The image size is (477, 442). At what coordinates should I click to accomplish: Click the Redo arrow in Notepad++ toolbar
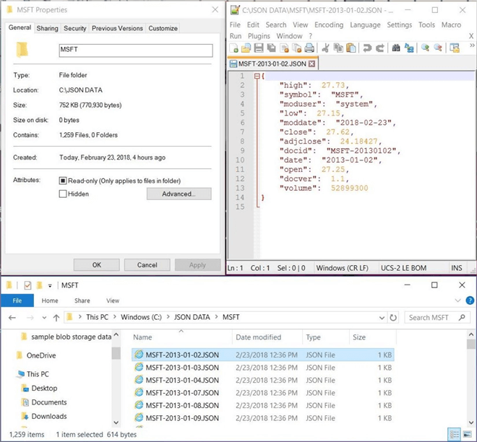(x=379, y=48)
